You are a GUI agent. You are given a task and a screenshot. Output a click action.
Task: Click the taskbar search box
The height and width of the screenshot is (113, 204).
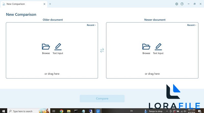tap(29, 111)
